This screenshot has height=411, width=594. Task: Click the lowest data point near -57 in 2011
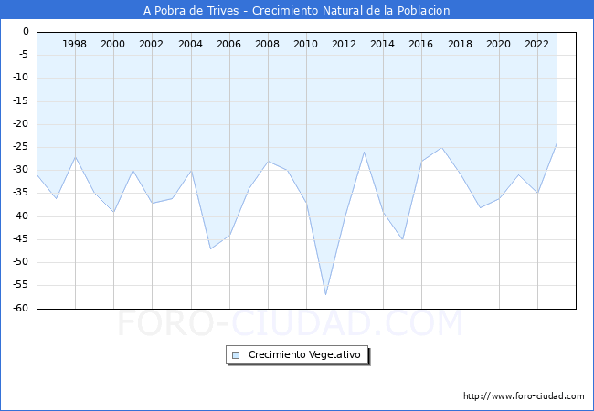click(x=325, y=295)
